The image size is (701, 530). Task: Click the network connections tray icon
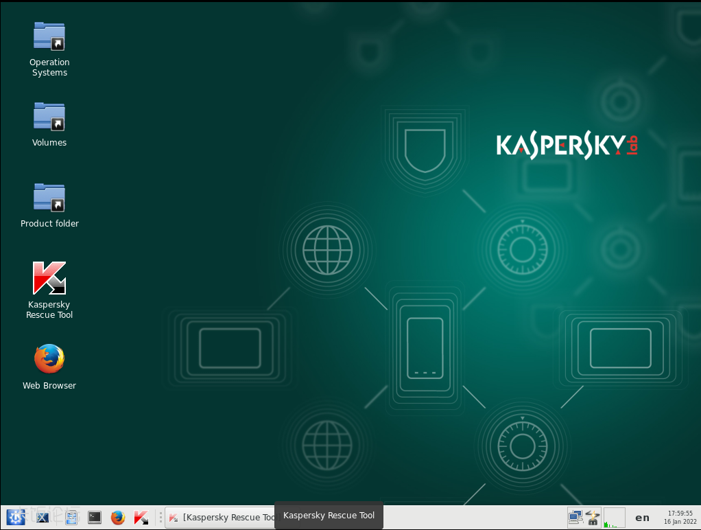click(x=574, y=517)
